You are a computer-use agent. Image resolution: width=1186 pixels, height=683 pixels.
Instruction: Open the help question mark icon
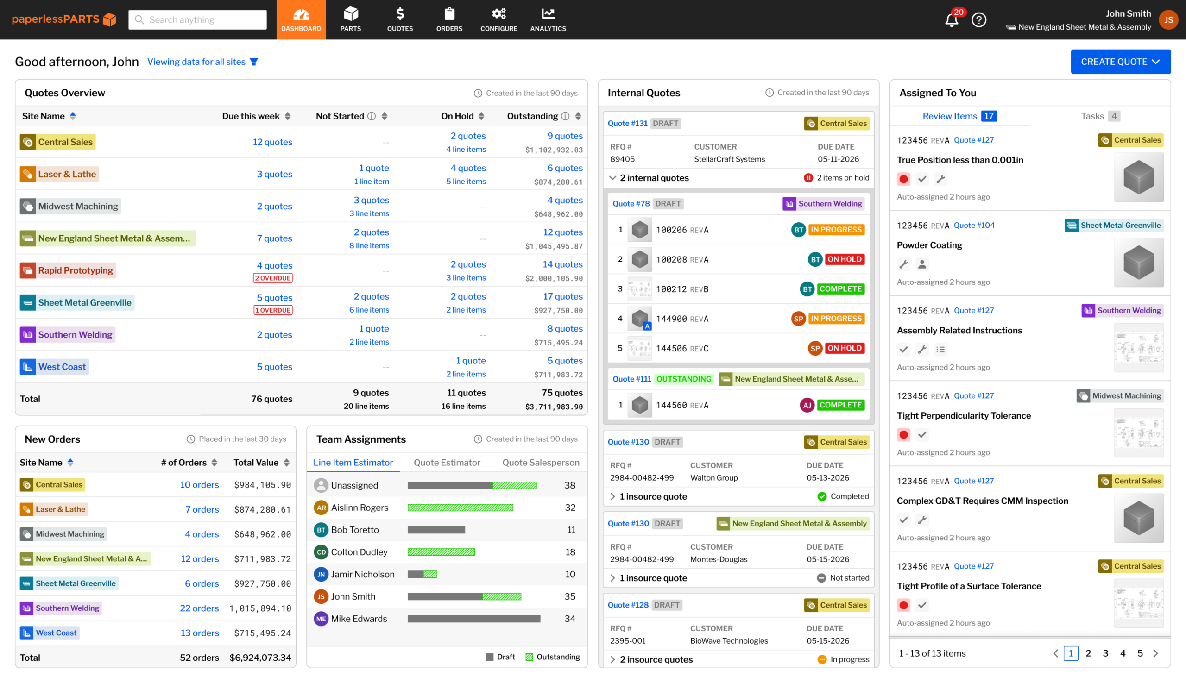pyautogui.click(x=978, y=20)
